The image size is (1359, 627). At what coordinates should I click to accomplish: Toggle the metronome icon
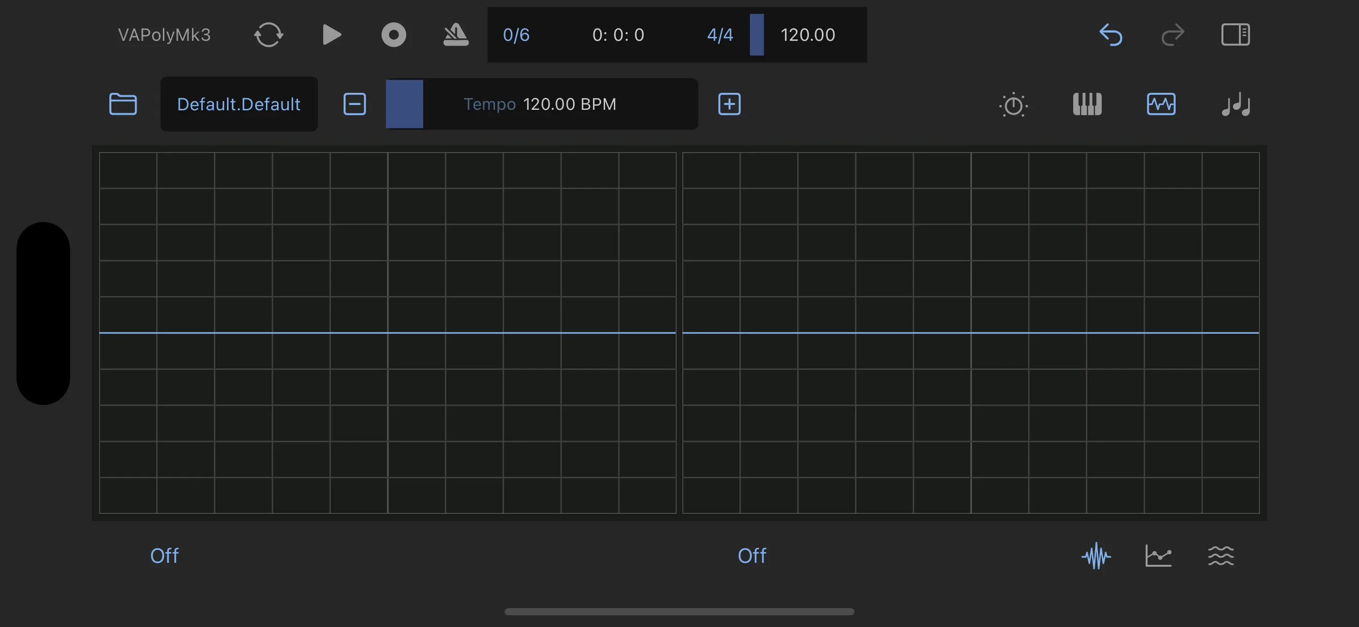click(x=456, y=35)
